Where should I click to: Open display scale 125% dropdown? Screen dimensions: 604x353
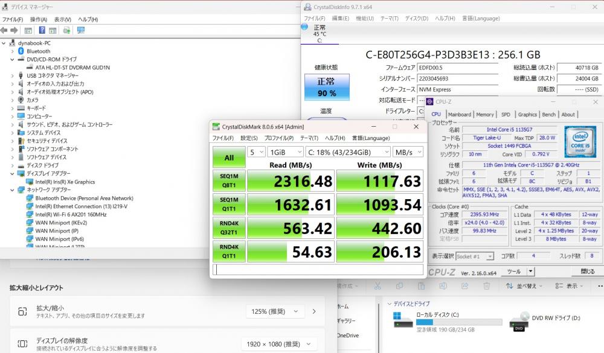[x=274, y=311]
